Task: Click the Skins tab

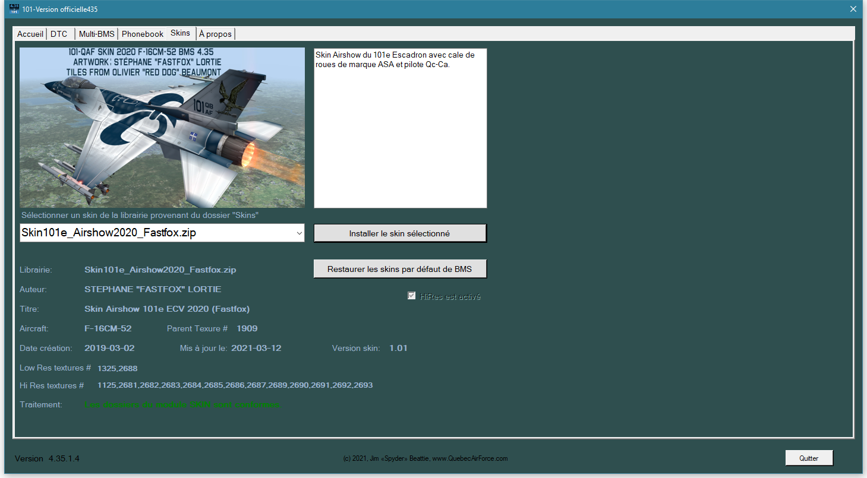Action: 180,33
